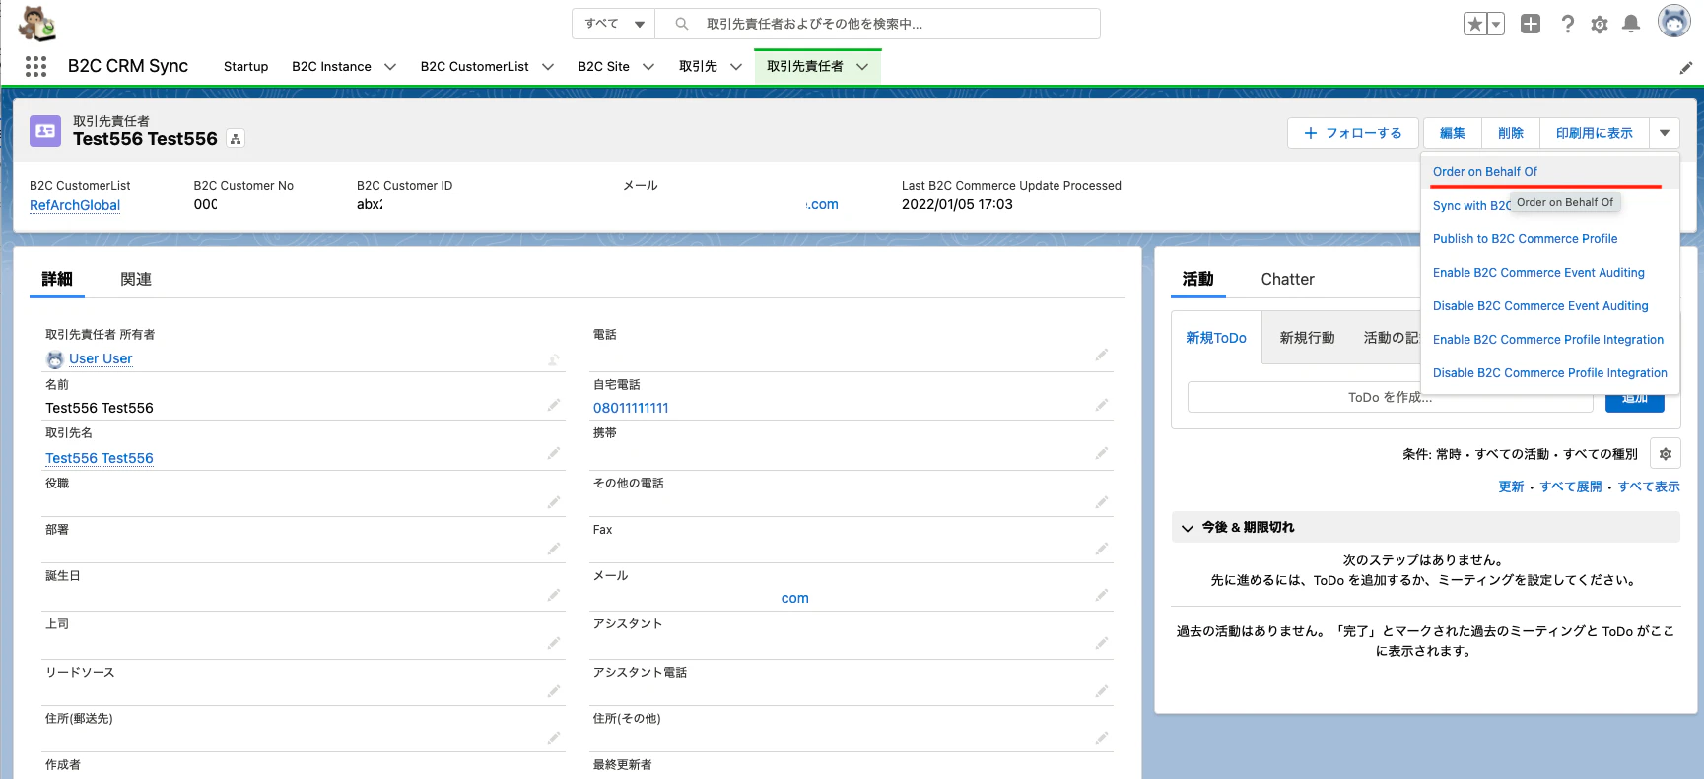This screenshot has height=779, width=1704.
Task: Open the User User owner link
Action: [101, 358]
